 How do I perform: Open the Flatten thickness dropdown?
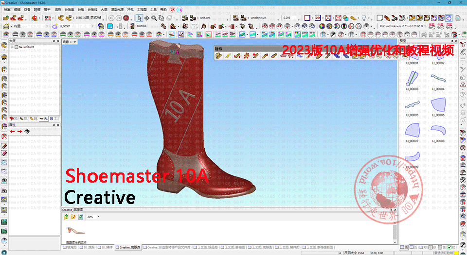pyautogui.click(x=425, y=26)
